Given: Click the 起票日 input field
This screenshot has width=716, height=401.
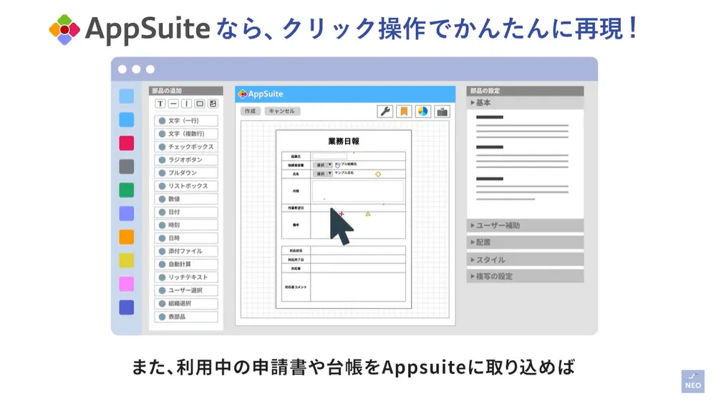Looking at the screenshot, I should pos(330,157).
